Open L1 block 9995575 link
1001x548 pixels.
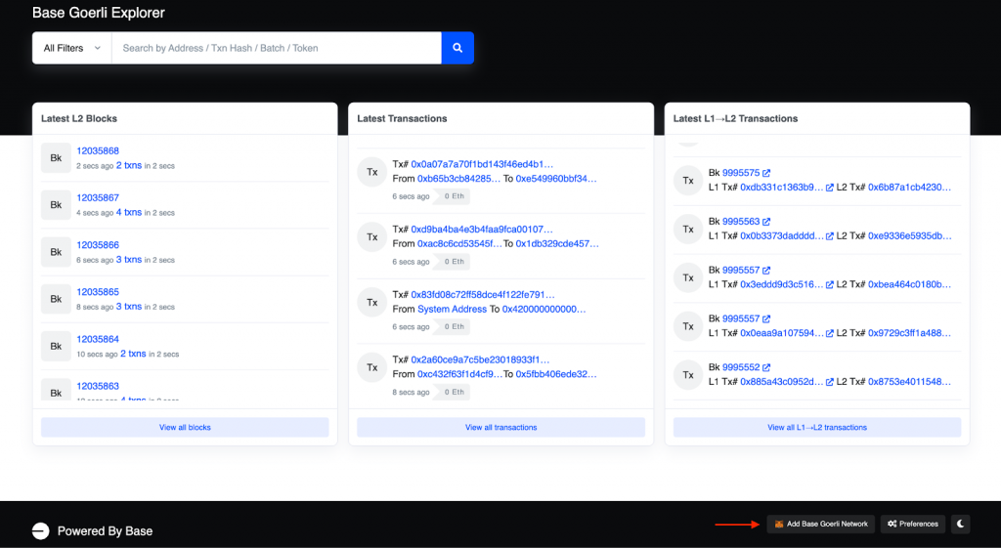(741, 173)
